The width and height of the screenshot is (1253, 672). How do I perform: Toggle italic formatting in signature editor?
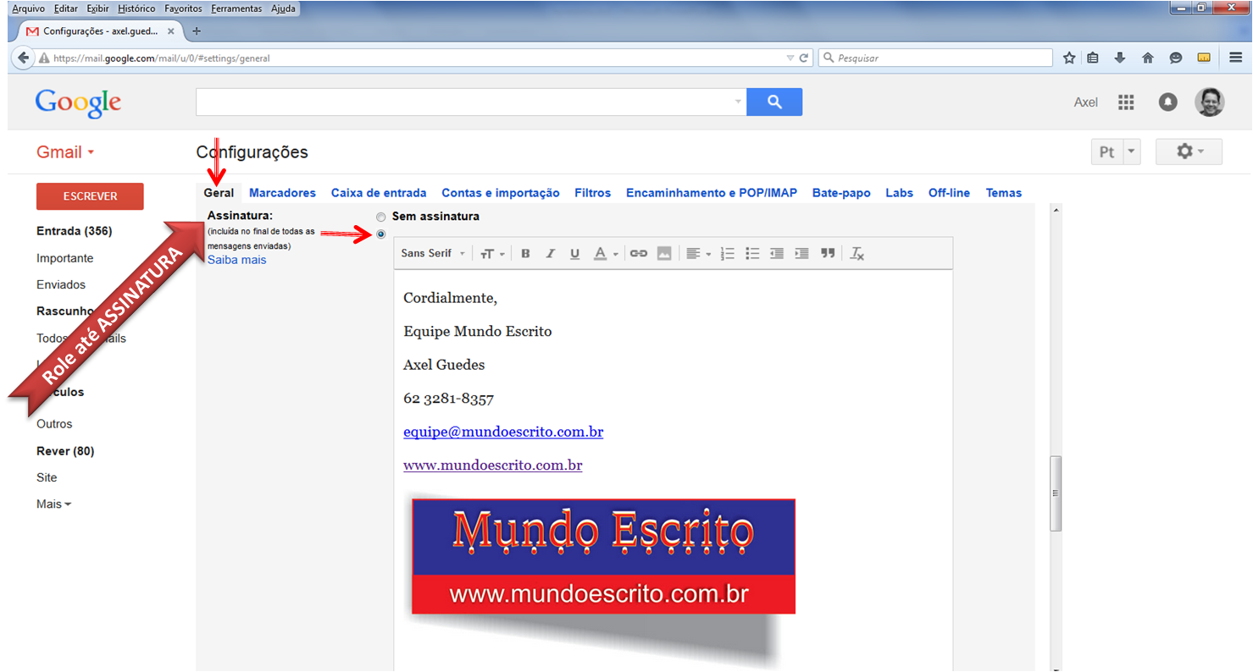point(550,253)
